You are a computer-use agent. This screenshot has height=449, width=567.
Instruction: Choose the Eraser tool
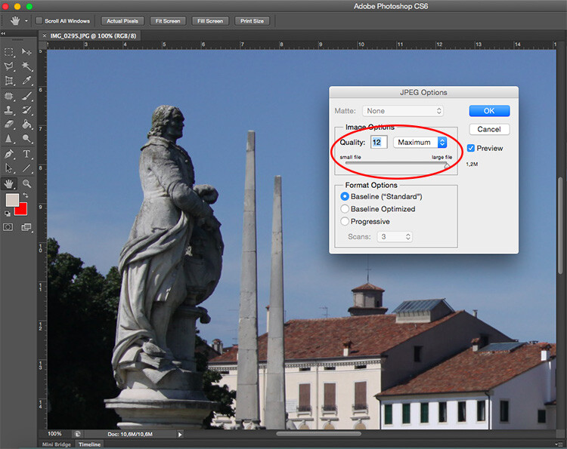(x=9, y=125)
